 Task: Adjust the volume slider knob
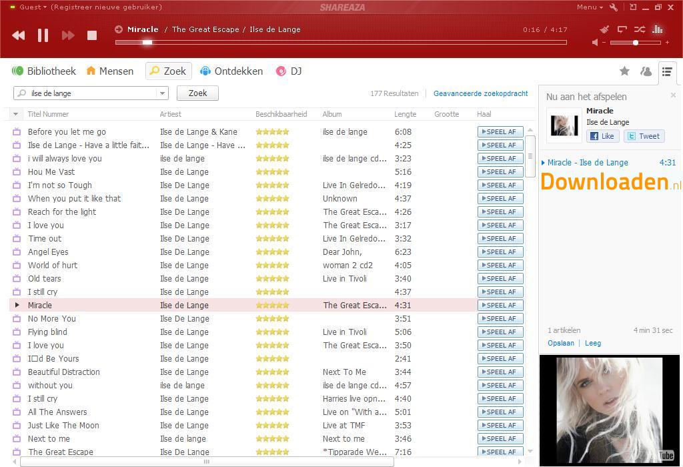coord(636,42)
